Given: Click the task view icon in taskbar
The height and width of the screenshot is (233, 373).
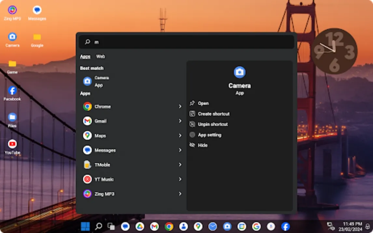Looking at the screenshot, I should pyautogui.click(x=111, y=226).
